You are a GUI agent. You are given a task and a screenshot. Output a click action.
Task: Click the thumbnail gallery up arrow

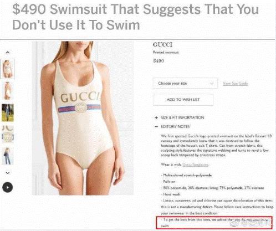[x=8, y=53]
